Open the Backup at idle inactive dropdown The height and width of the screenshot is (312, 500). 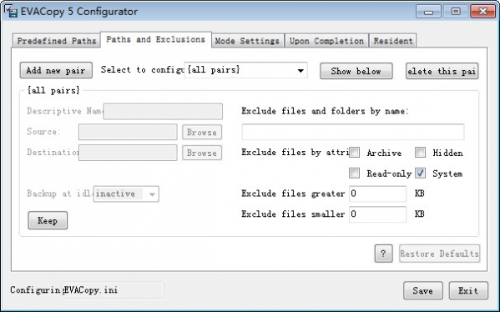click(x=126, y=194)
